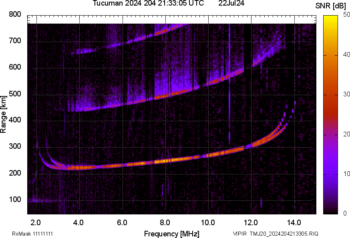
Task: Click range tick label '800'
Action: point(15,14)
